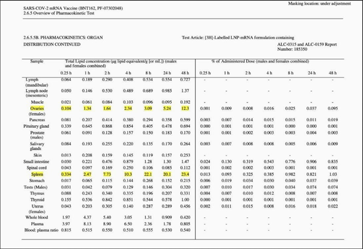Click the 'DISTRIBUTION CONTINUED' heading line

[52, 44]
